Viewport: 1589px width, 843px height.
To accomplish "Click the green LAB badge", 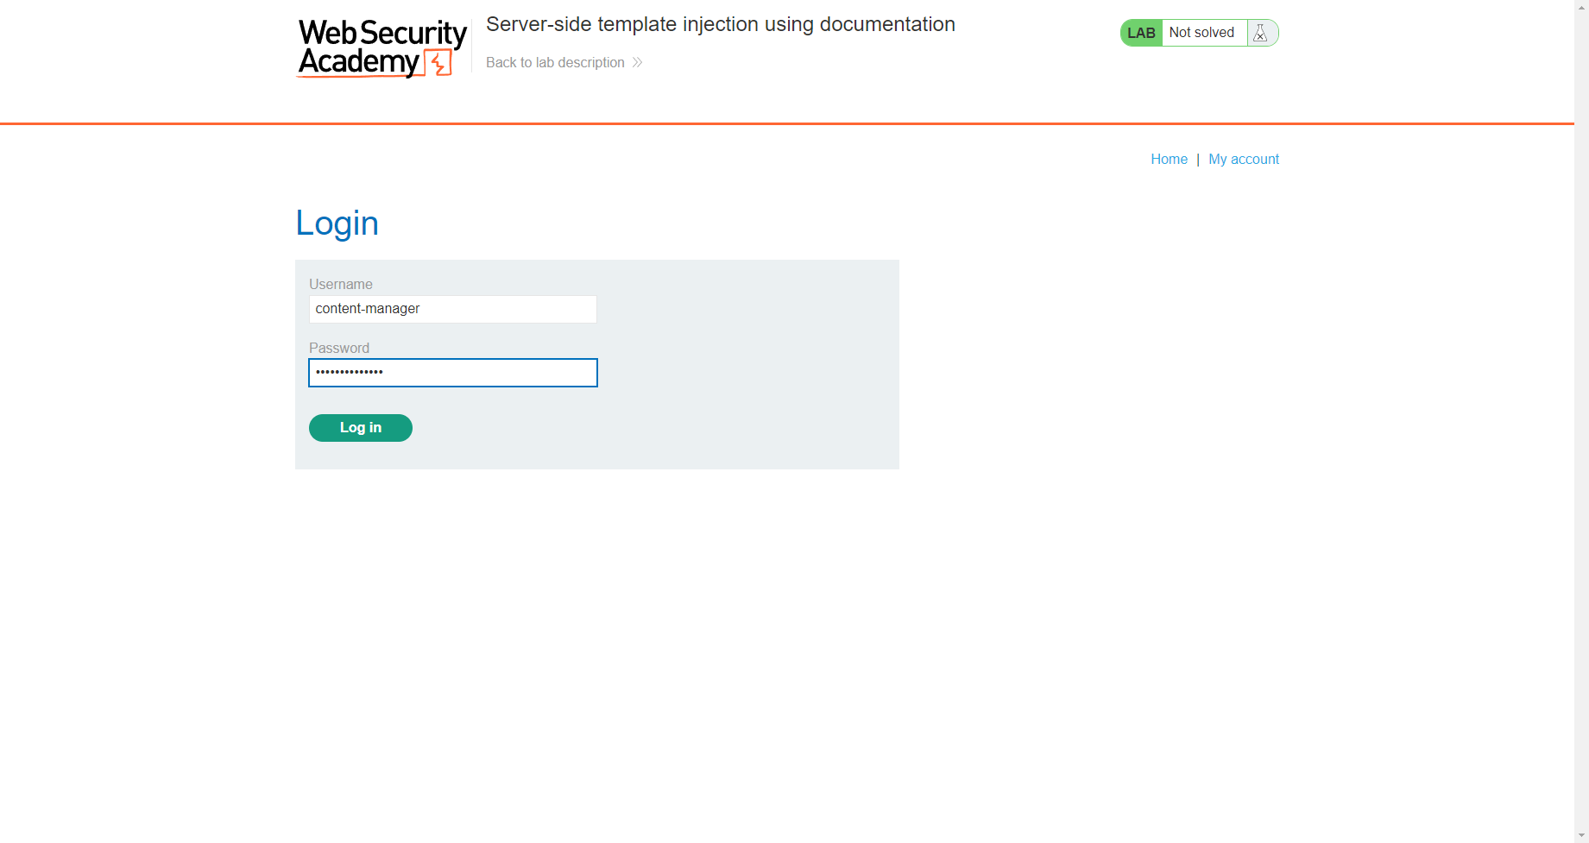I will click(1141, 33).
